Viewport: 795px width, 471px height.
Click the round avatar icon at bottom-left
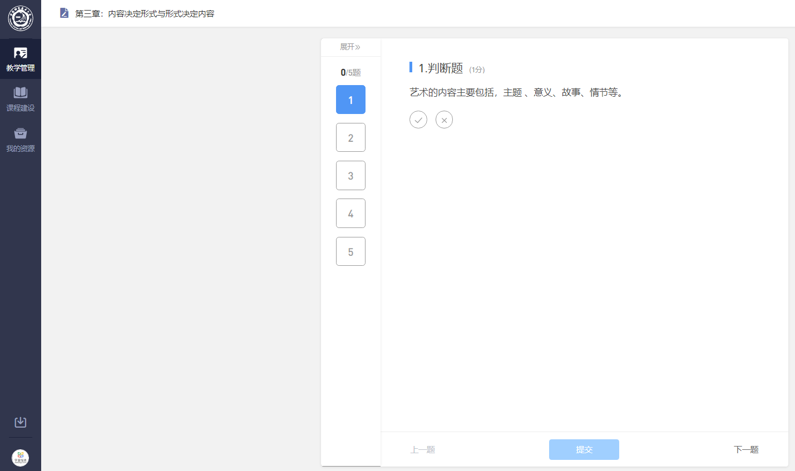(x=21, y=458)
